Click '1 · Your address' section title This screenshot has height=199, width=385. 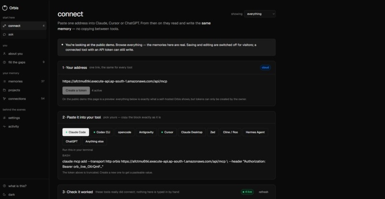75,67
